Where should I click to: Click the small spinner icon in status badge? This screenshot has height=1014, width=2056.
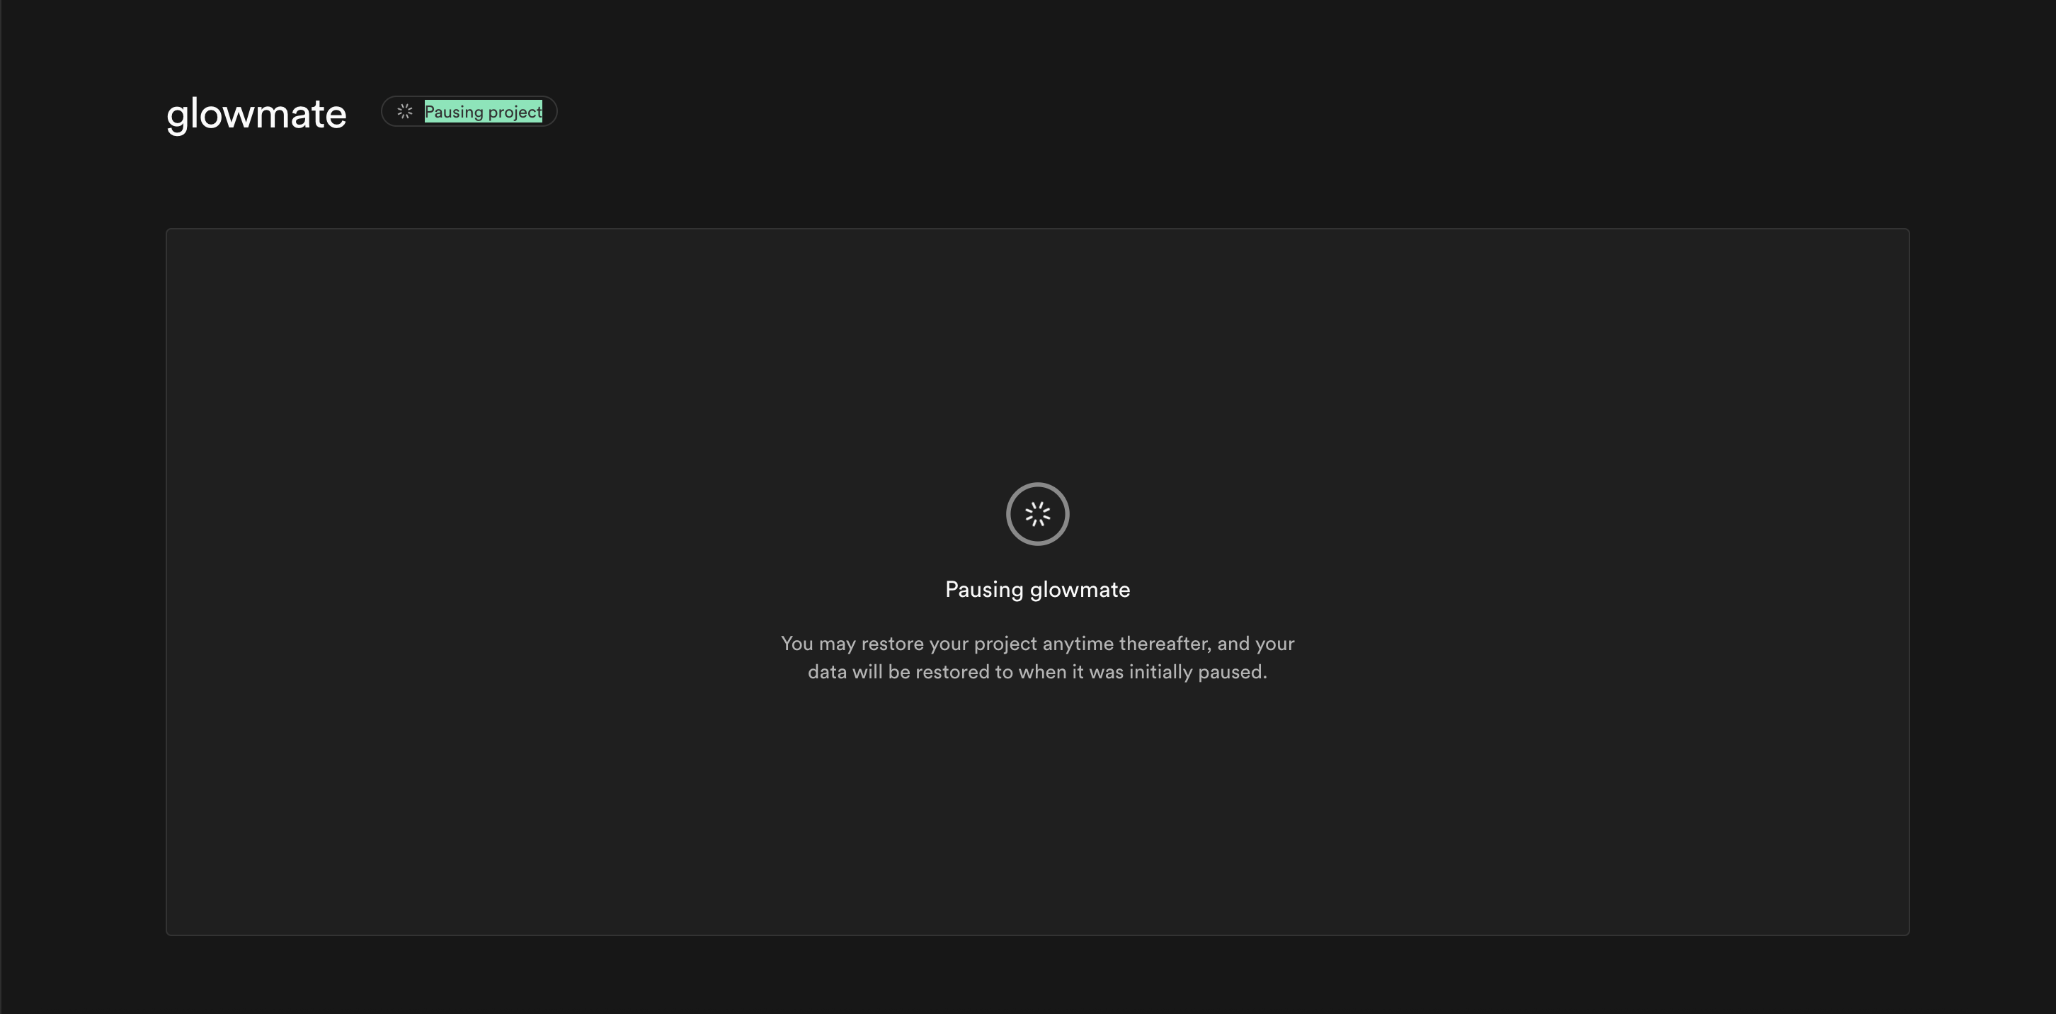click(405, 112)
